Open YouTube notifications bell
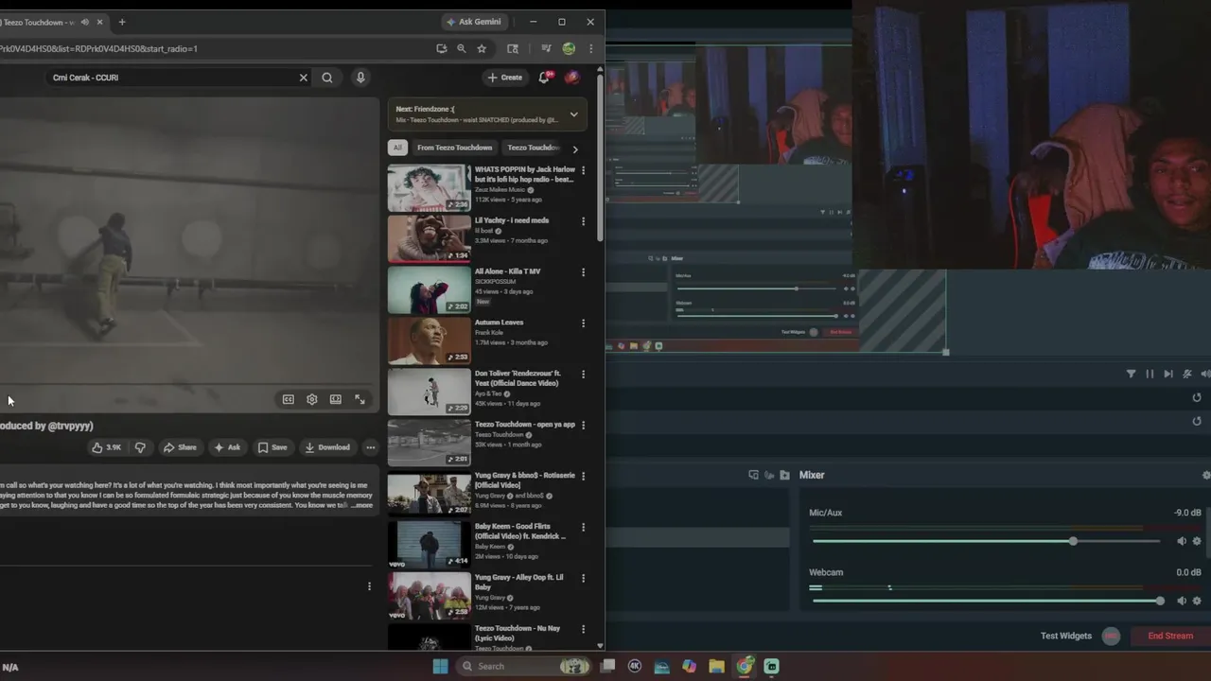This screenshot has height=681, width=1211. (544, 78)
